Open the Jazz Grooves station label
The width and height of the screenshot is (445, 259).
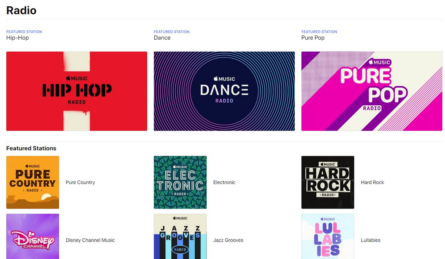[x=228, y=240]
